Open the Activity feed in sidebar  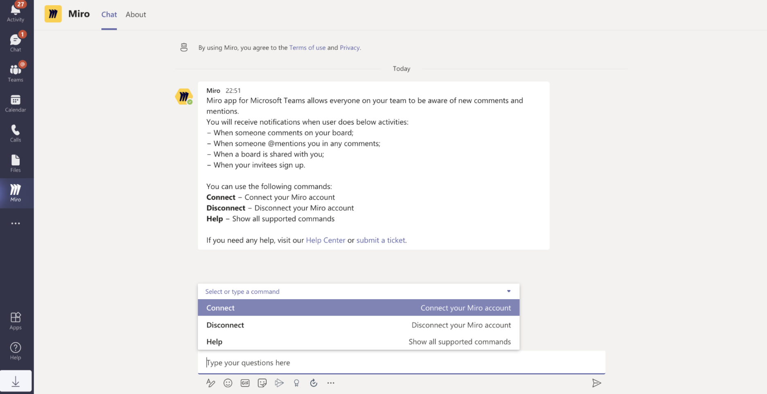(16, 12)
